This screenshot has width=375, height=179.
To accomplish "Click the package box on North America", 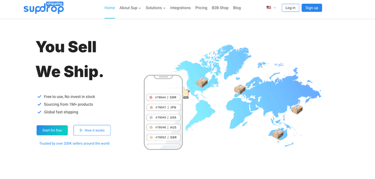I will tap(202, 82).
